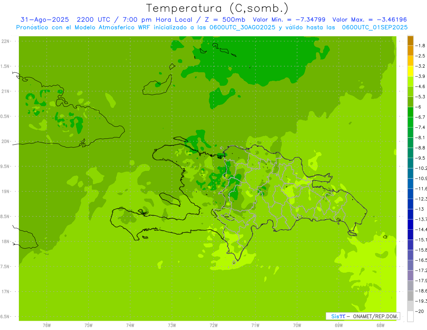Click the "-8.8" color scale value
The height and width of the screenshot is (330, 427).
(421, 148)
